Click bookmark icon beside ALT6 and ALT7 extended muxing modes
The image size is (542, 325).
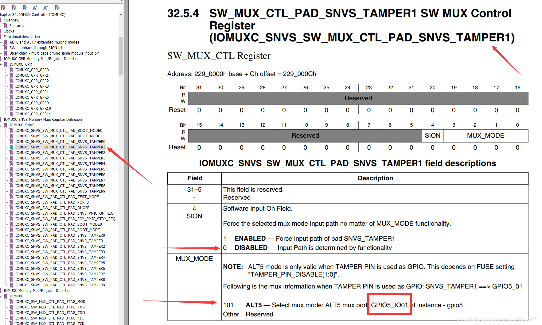[x=5, y=42]
